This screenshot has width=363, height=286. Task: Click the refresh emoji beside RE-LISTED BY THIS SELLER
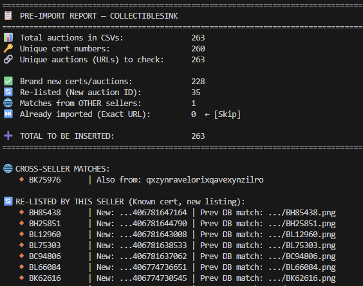tap(8, 201)
